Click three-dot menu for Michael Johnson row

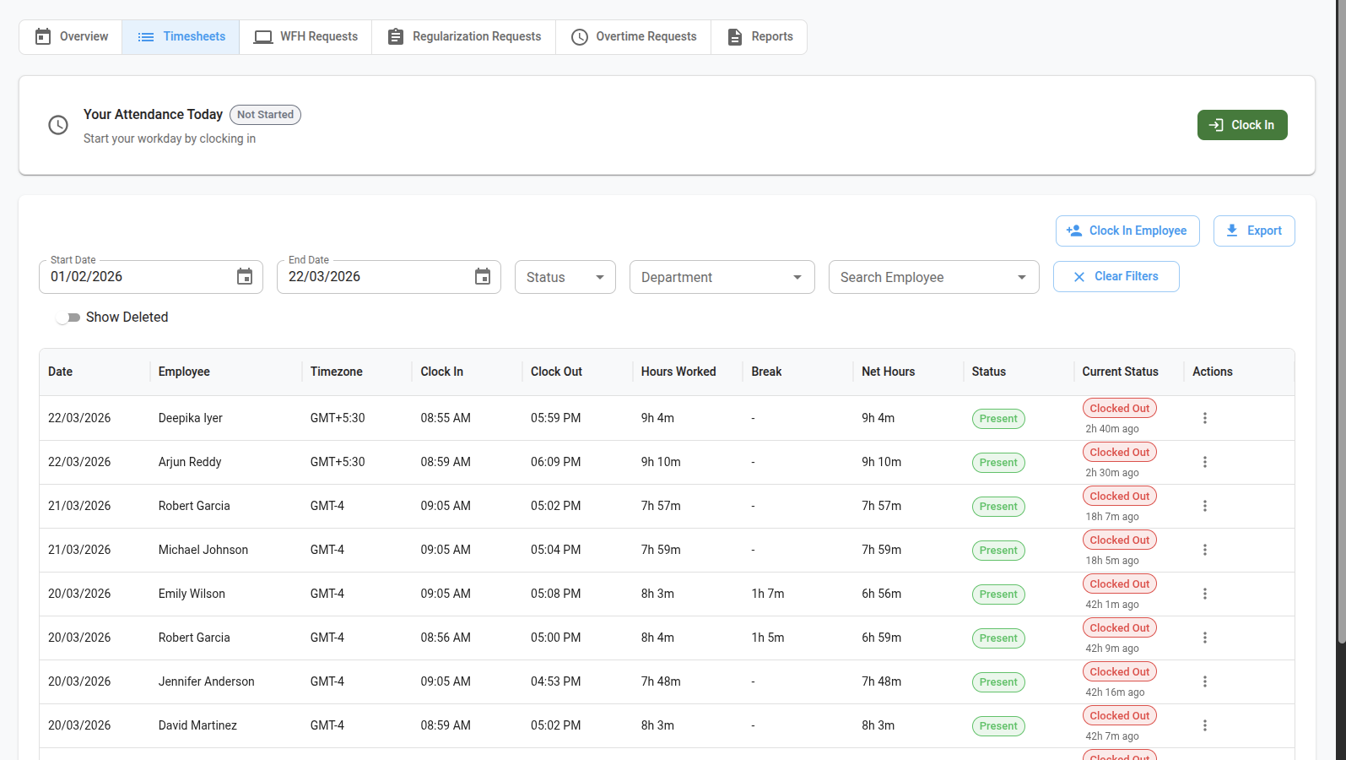pos(1204,550)
